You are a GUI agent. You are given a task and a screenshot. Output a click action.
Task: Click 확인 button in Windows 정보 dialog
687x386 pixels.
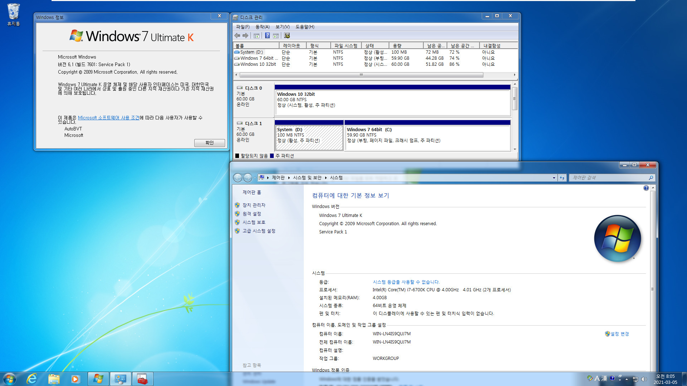pyautogui.click(x=210, y=143)
